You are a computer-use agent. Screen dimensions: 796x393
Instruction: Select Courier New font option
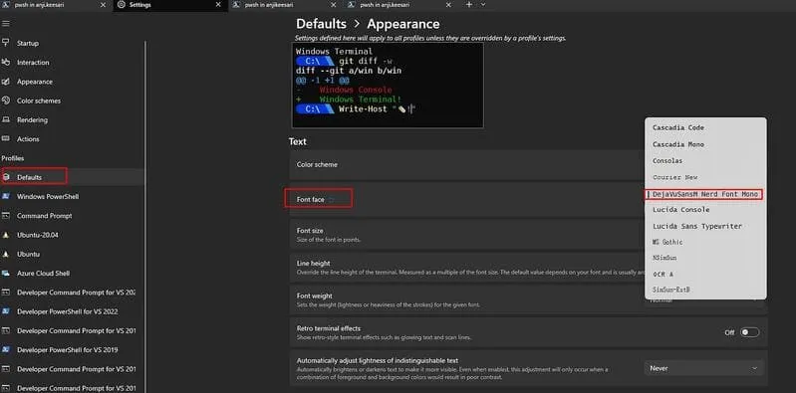click(705, 177)
